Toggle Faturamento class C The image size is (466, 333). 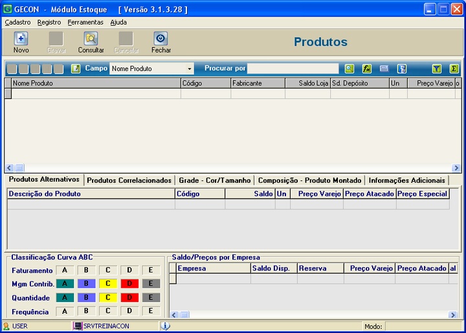[x=108, y=270]
